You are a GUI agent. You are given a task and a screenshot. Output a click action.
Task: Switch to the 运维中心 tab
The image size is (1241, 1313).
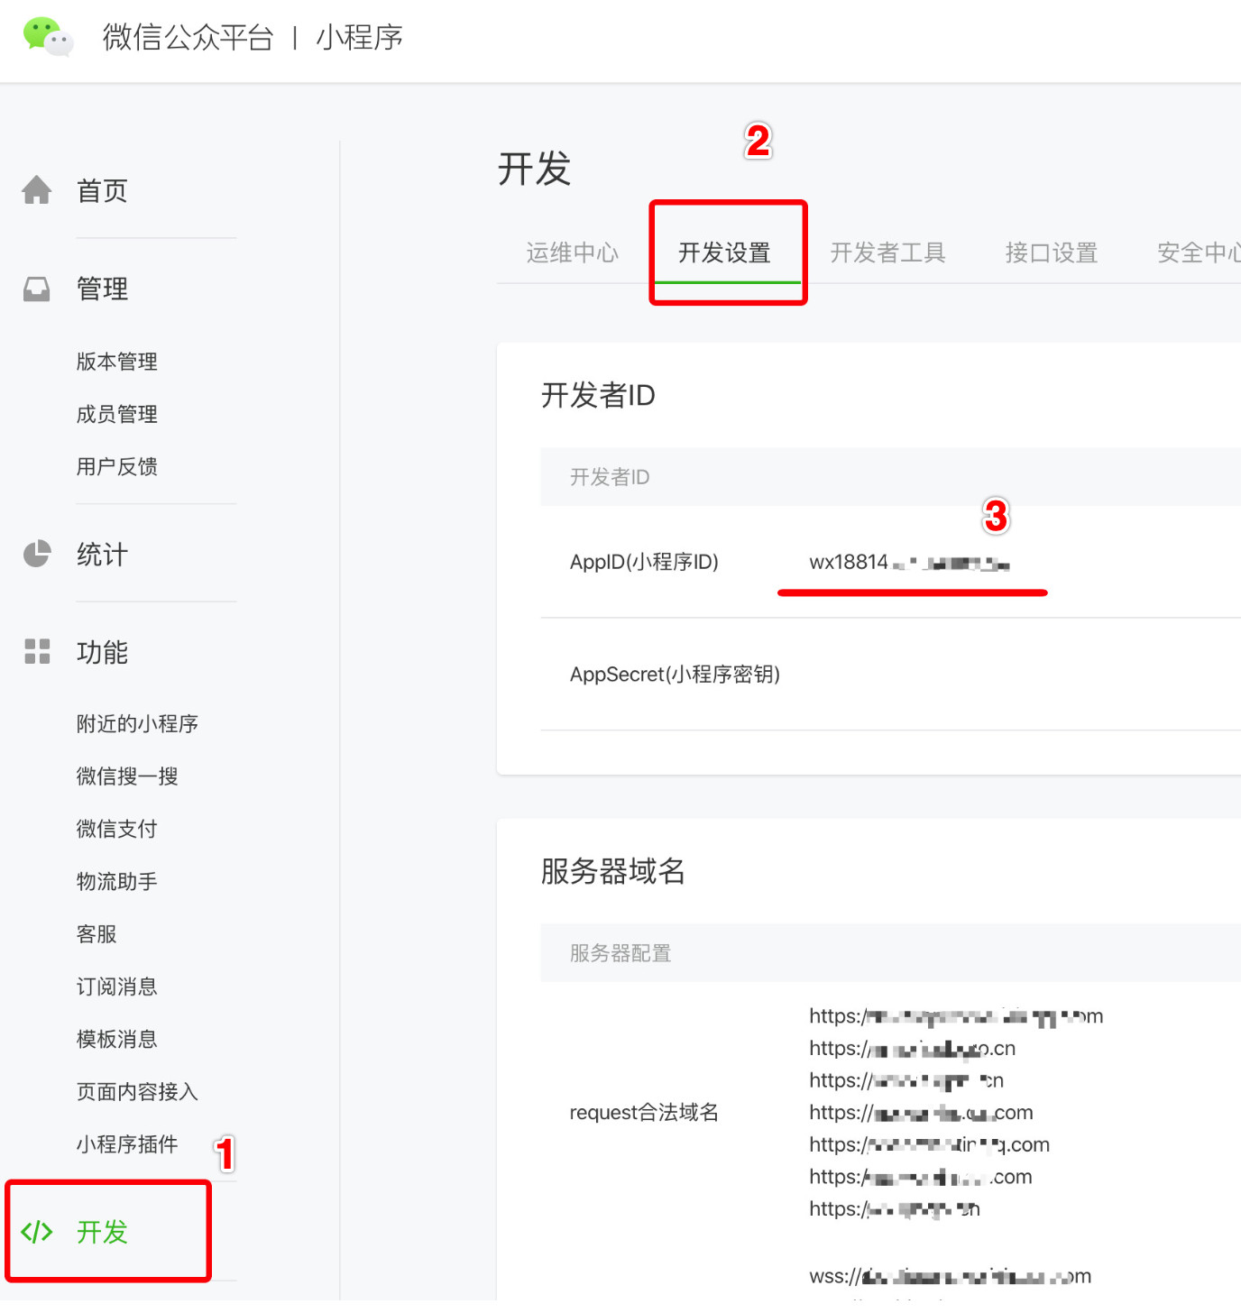coord(573,252)
